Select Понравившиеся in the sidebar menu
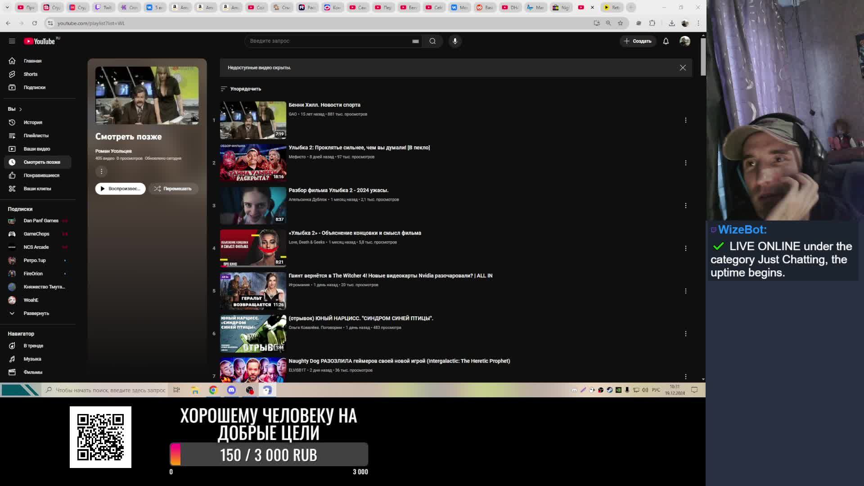This screenshot has width=864, height=486. [x=41, y=175]
